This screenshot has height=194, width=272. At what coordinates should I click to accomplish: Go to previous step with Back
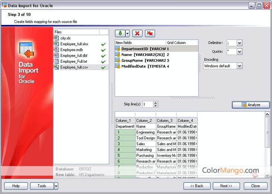pos(197,186)
